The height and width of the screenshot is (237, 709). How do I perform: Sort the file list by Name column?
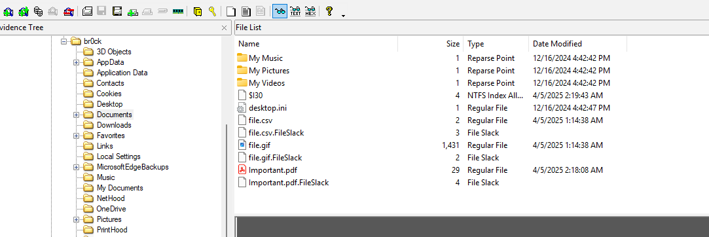(x=316, y=44)
